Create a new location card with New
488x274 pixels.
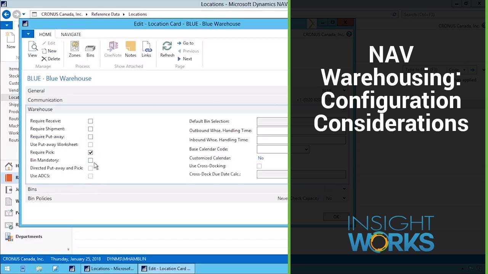click(49, 51)
